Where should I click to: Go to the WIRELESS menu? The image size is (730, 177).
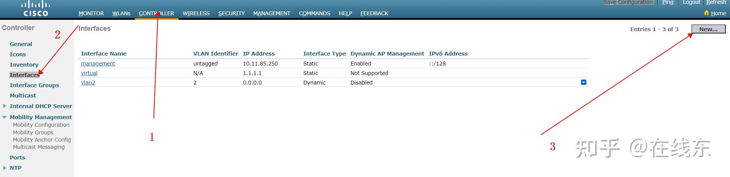[x=196, y=13]
